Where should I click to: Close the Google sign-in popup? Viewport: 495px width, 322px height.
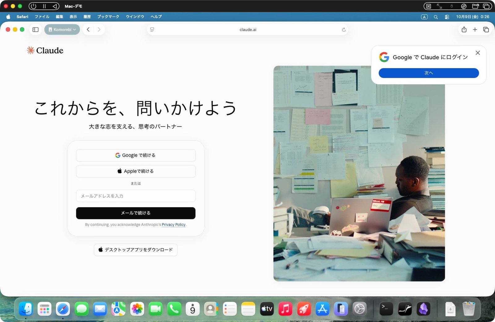(478, 53)
